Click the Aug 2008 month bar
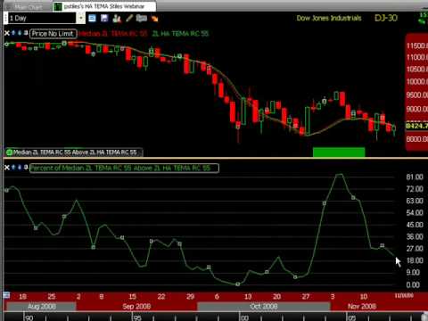This screenshot has height=321, width=428. point(41,307)
